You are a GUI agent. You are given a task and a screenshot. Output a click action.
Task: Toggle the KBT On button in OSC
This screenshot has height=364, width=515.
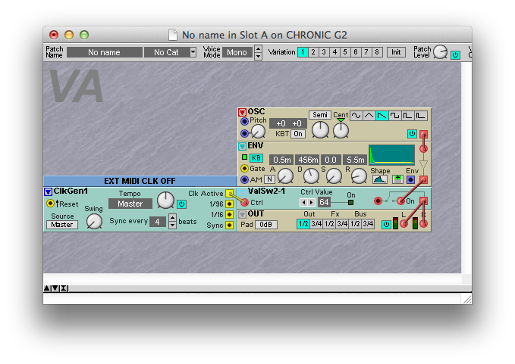point(297,134)
